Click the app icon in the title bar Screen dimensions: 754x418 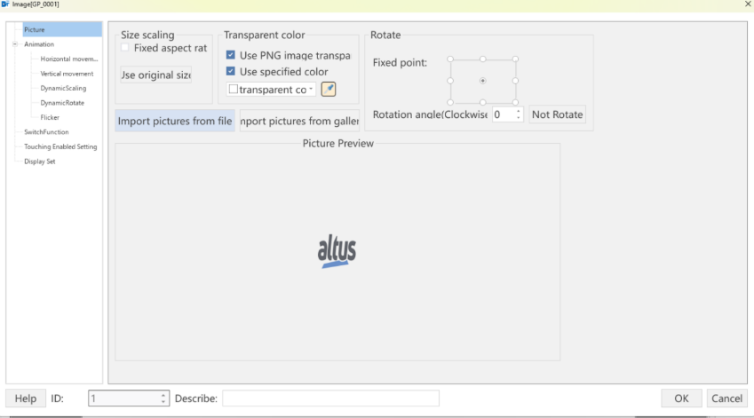point(5,4)
